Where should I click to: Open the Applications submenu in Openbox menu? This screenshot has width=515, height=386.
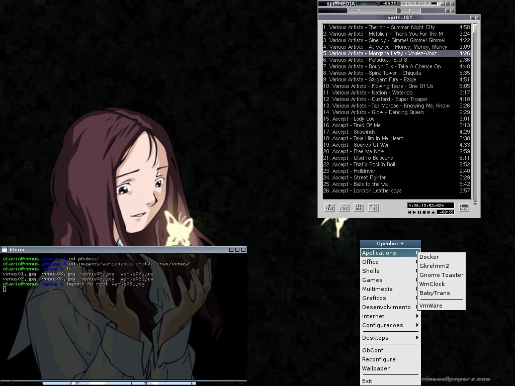point(390,253)
